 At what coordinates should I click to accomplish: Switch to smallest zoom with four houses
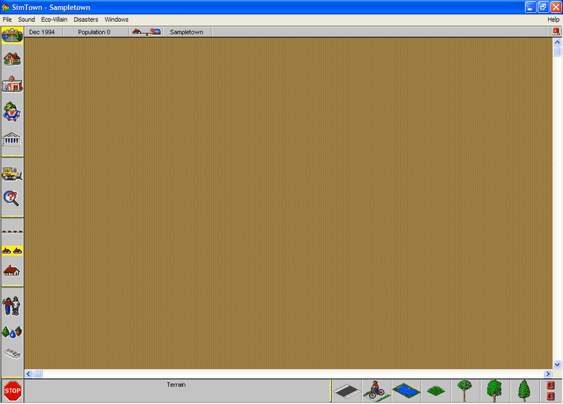click(12, 232)
